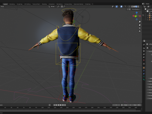
Task: Open the Tool properties tab
Action: (144, 45)
